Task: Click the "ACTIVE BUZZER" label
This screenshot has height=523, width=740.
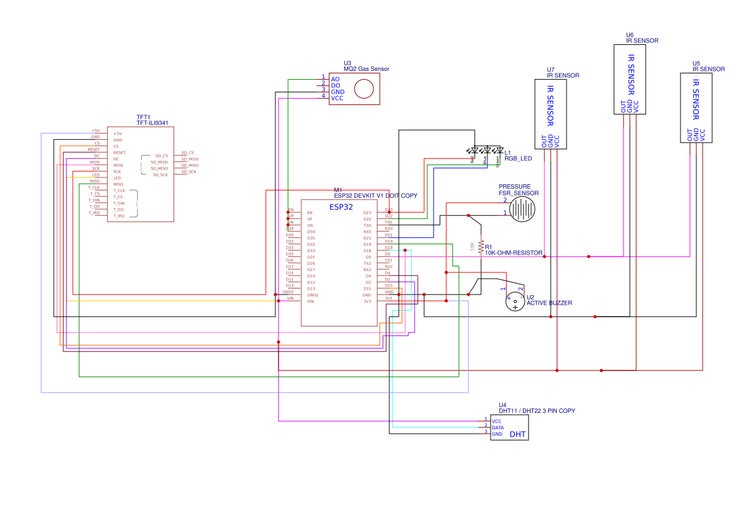Action: [x=549, y=303]
